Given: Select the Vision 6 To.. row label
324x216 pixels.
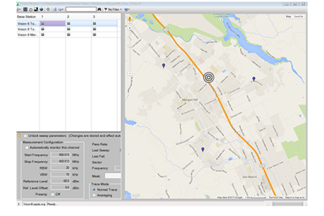Looking at the screenshot, I should [27, 24].
